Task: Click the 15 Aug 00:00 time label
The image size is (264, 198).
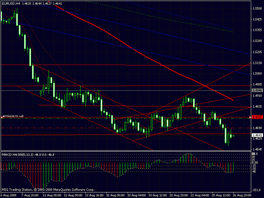Action: pyautogui.click(x=115, y=195)
